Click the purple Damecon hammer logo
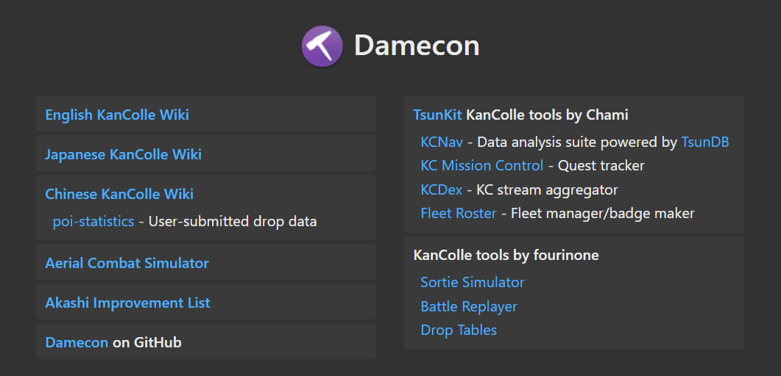Viewport: 781px width, 376px height. pyautogui.click(x=322, y=46)
